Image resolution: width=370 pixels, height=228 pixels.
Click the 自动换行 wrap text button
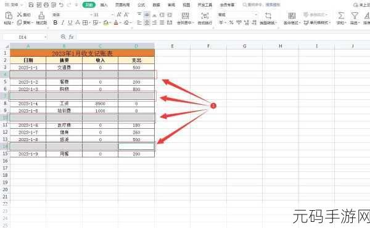[x=205, y=18]
